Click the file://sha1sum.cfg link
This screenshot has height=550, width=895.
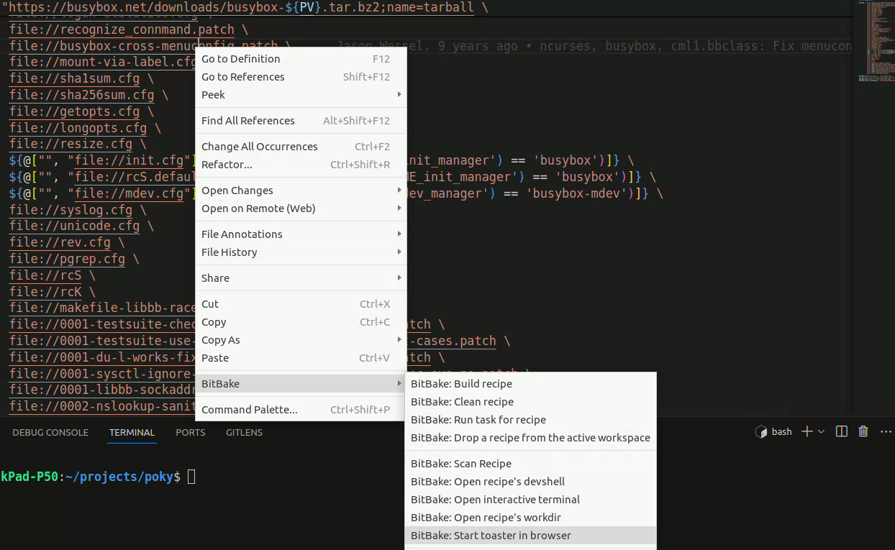point(74,78)
